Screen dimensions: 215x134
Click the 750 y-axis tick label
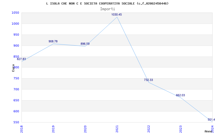click(x=16, y=79)
